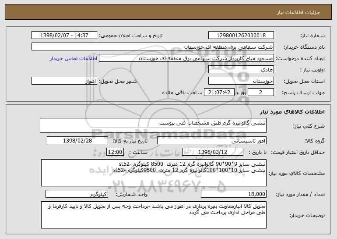Click the remaining days field showing 2

261,93
